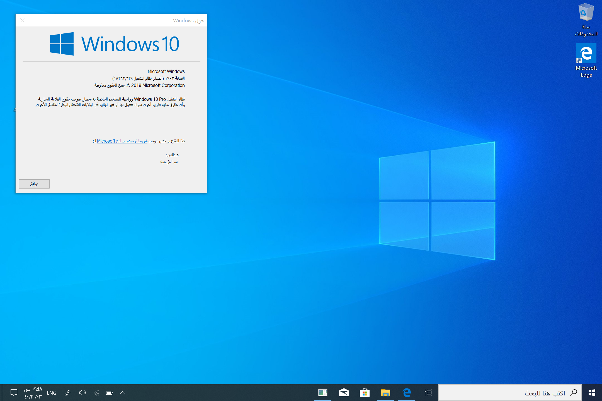Screen dimensions: 602x401
Task: Click the OK (موافق) button
Action: click(34, 184)
